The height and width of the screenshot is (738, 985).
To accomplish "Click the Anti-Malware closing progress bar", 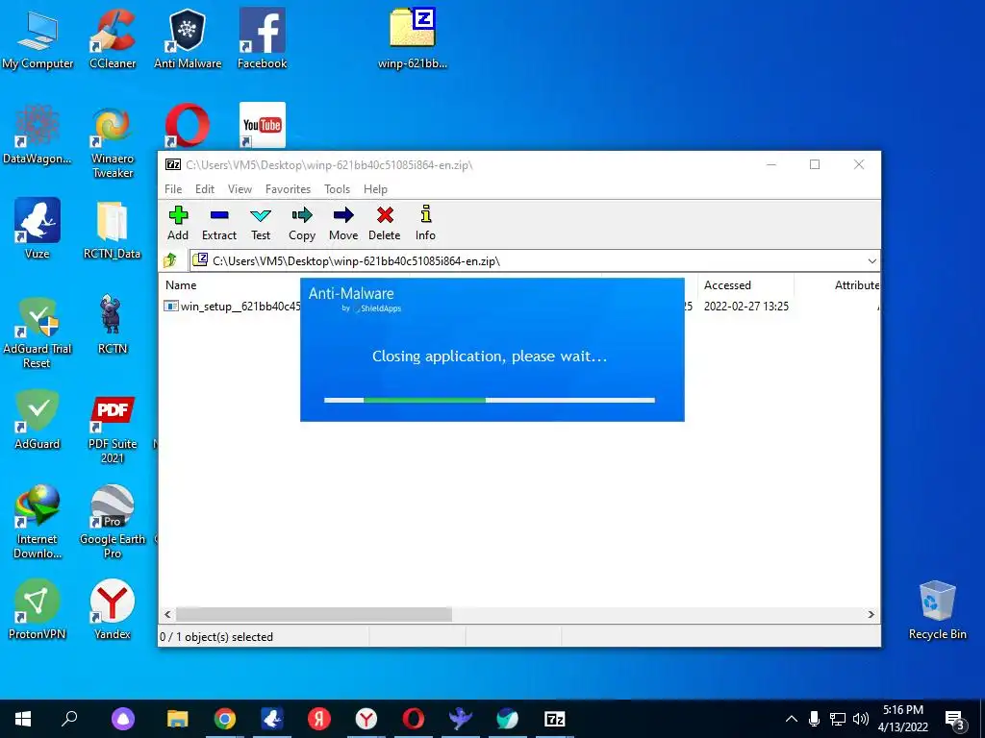I will [490, 400].
